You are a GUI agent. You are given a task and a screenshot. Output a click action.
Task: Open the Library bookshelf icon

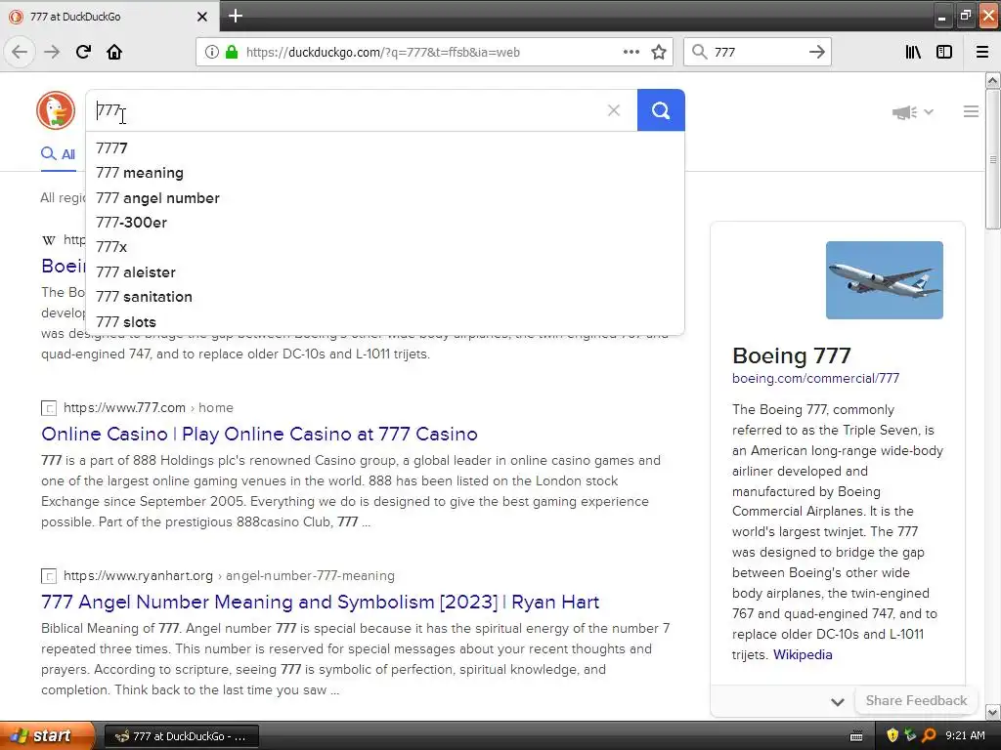coord(913,52)
